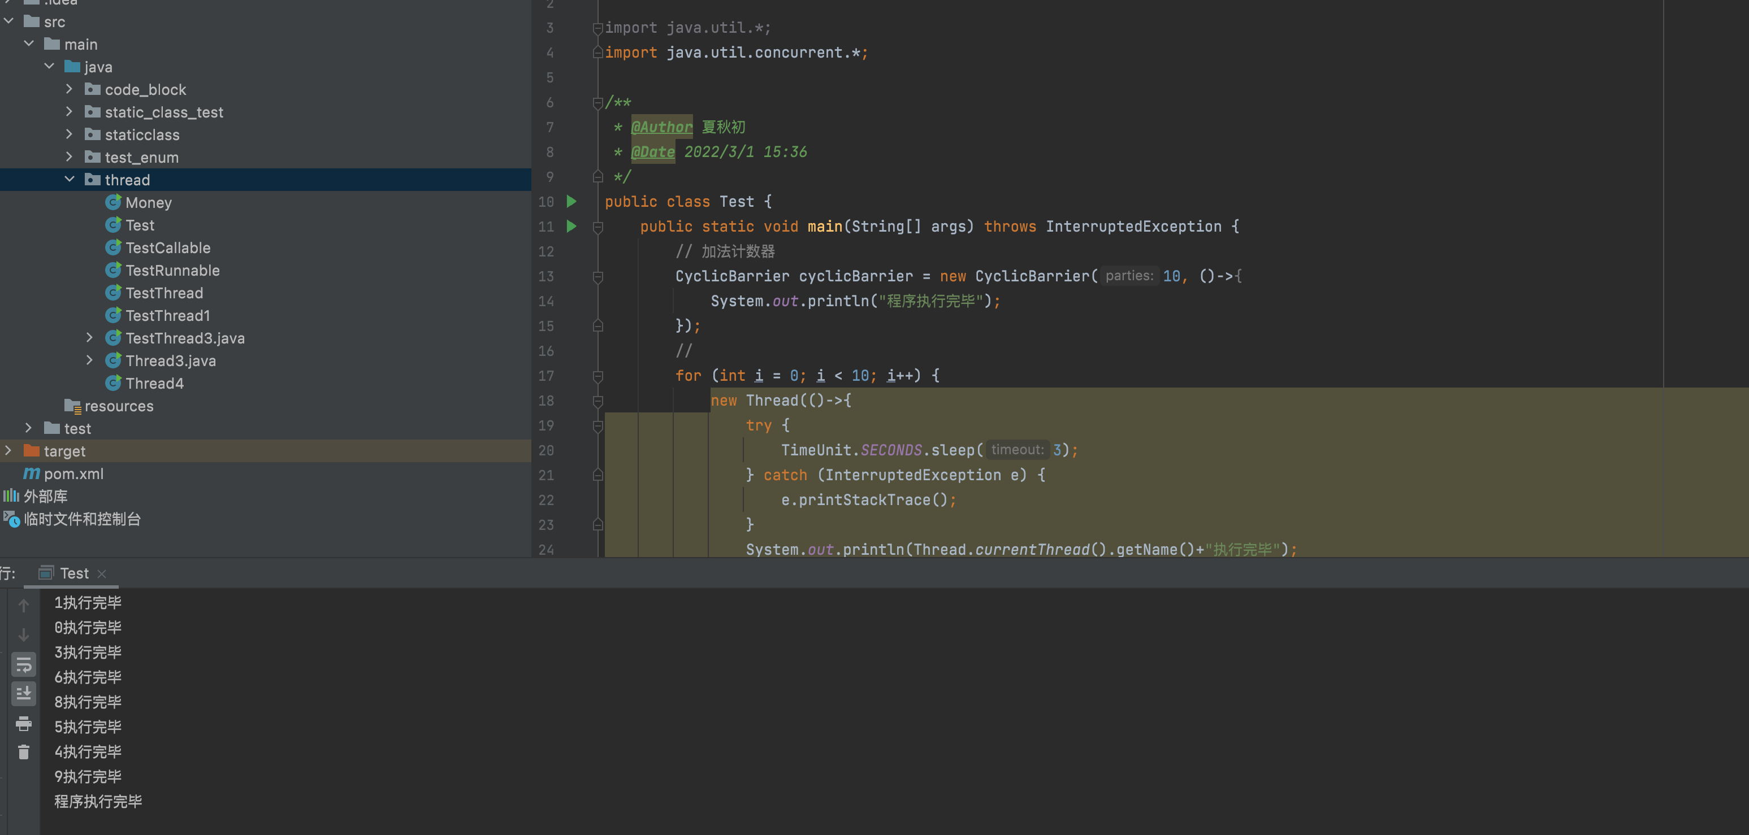Expand the TestThread3.java node

(90, 338)
